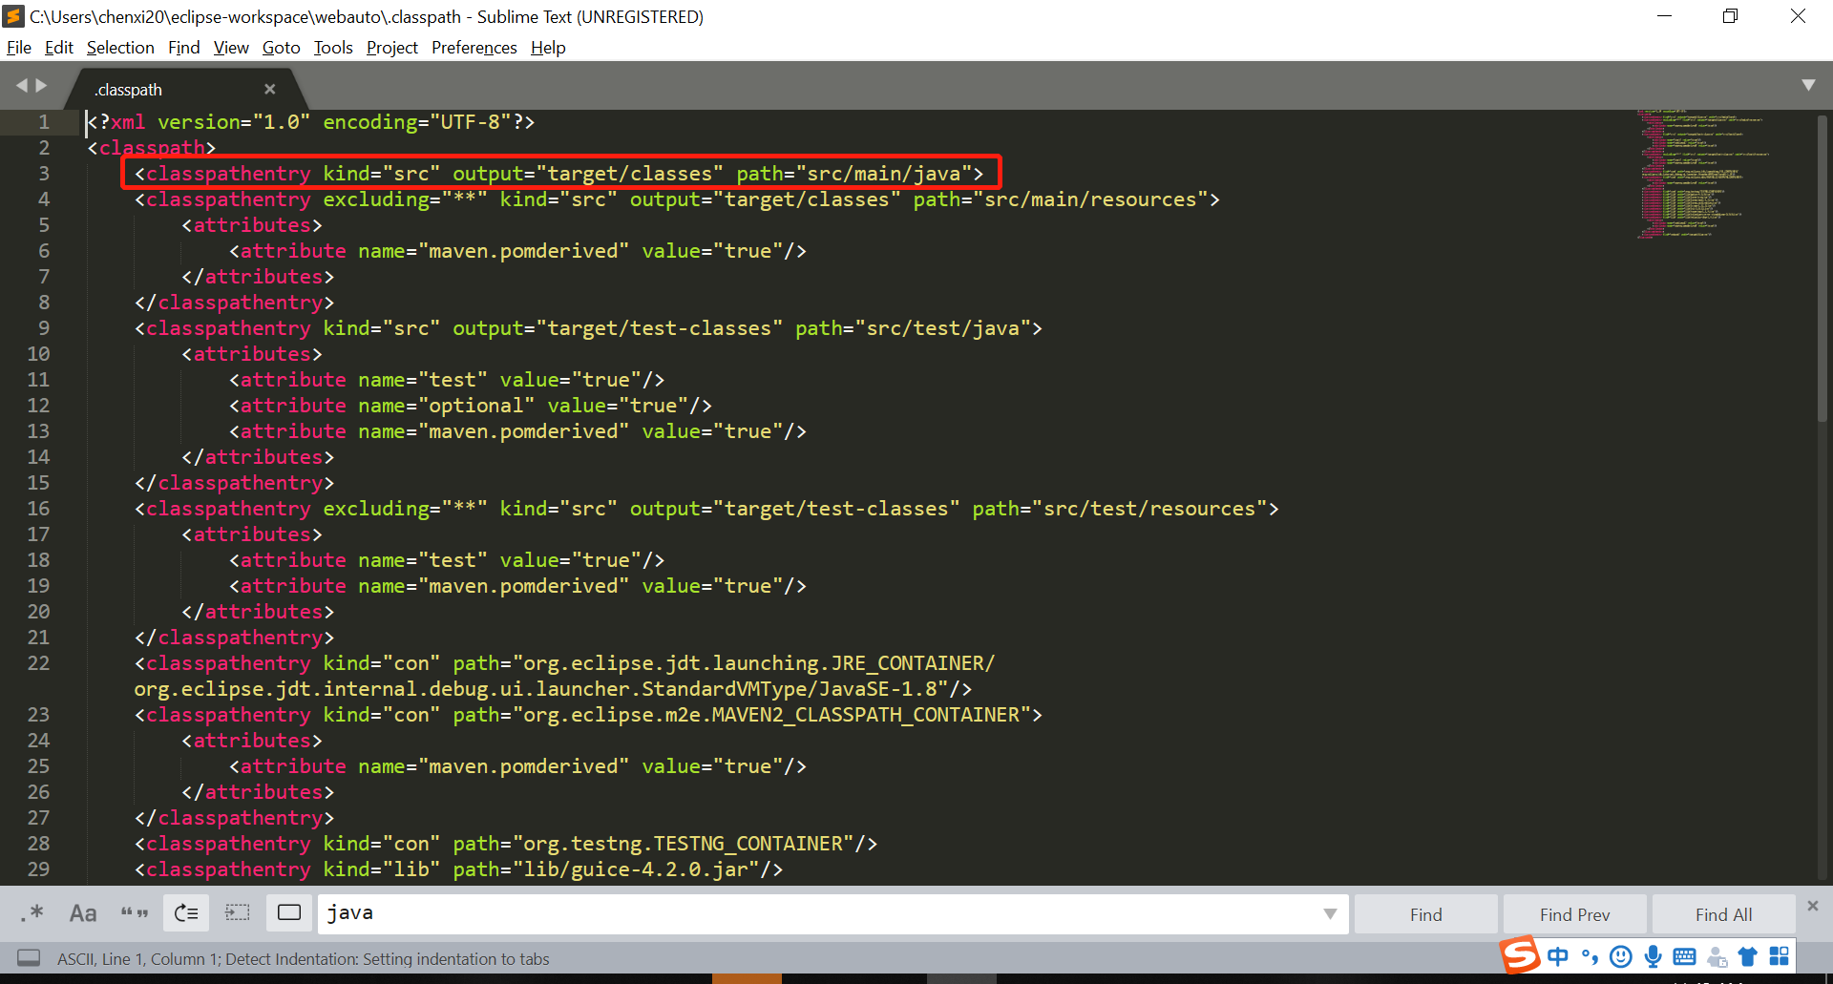Close the .classpath tab
The width and height of the screenshot is (1833, 984).
(x=270, y=89)
